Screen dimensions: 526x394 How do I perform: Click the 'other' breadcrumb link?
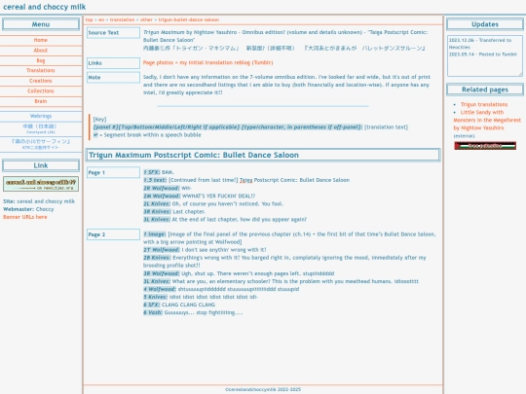coord(146,19)
